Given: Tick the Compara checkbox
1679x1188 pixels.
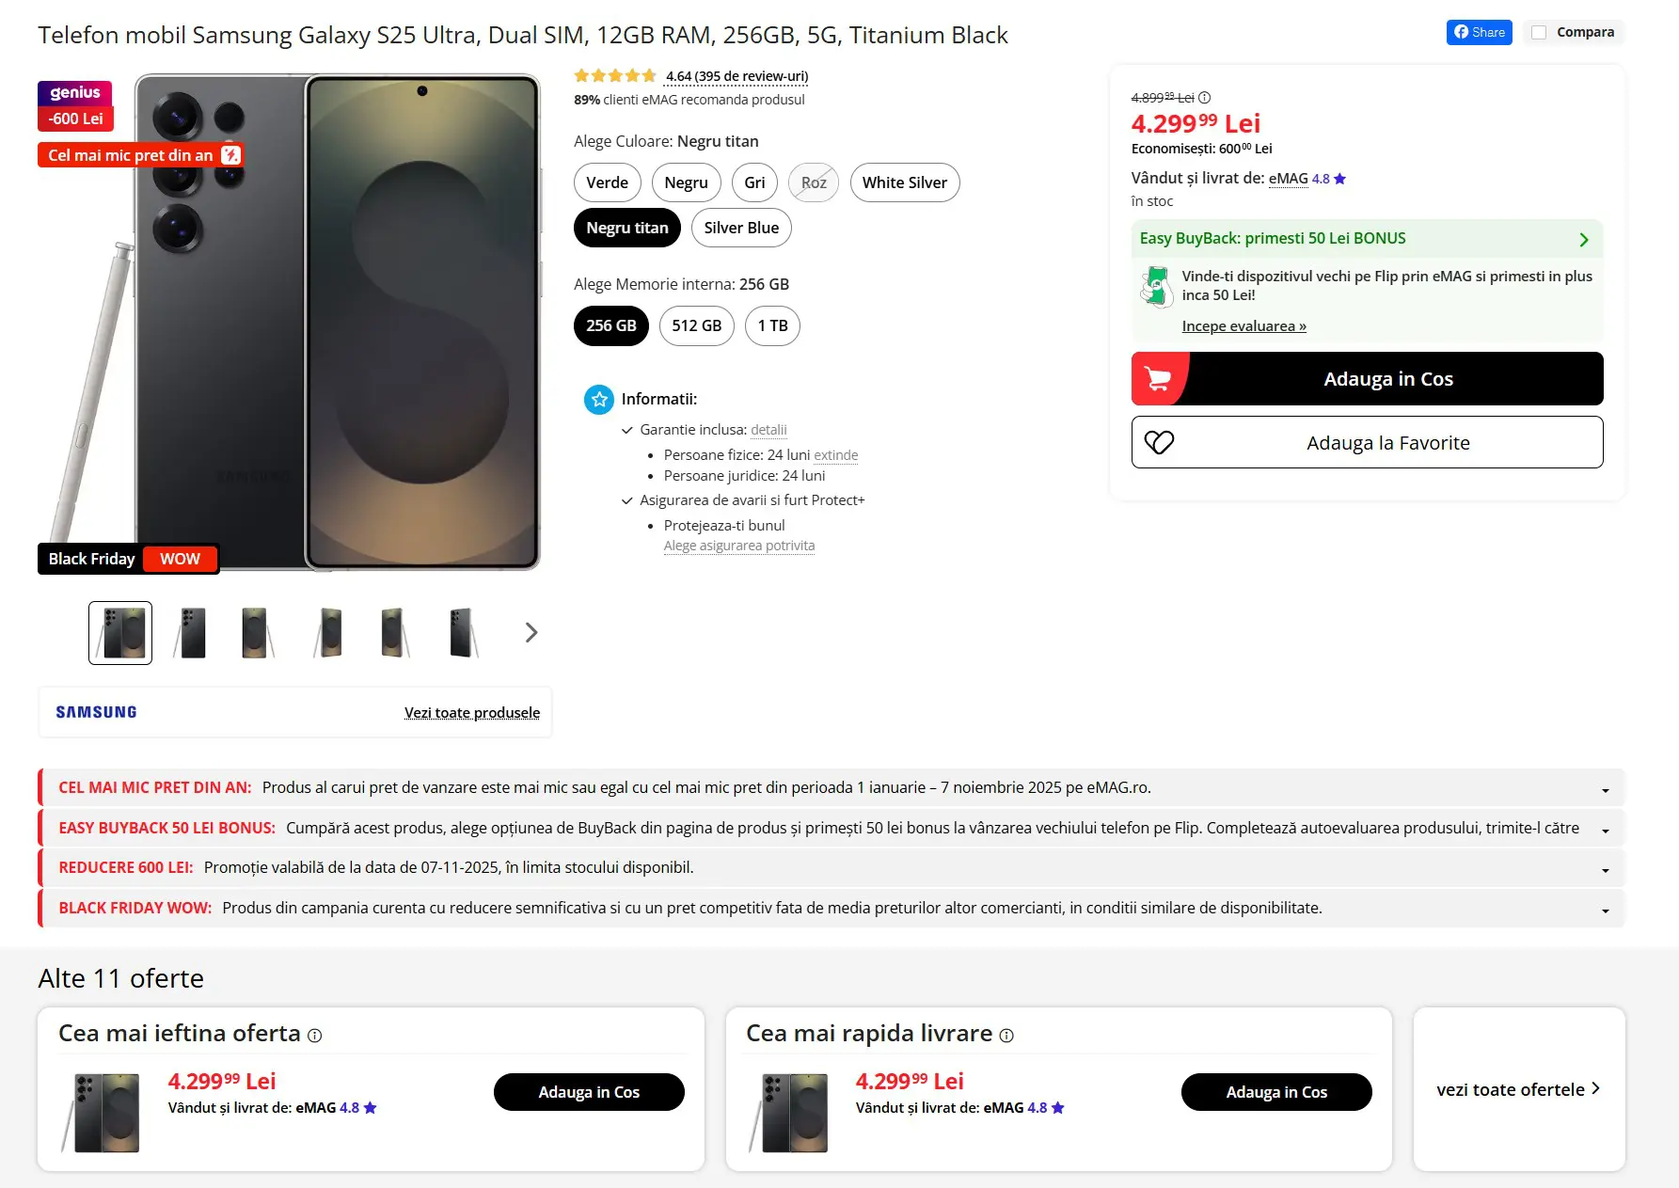Looking at the screenshot, I should click(1539, 32).
